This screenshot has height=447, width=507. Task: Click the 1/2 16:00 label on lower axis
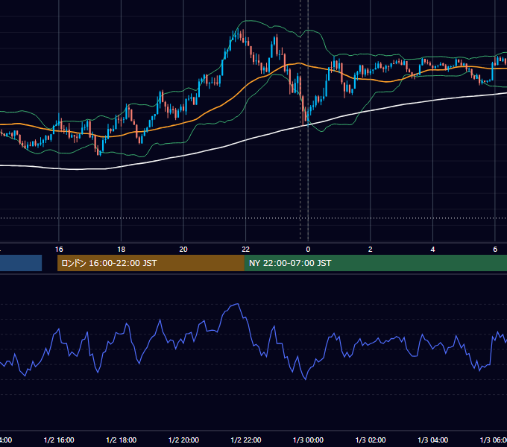59,440
